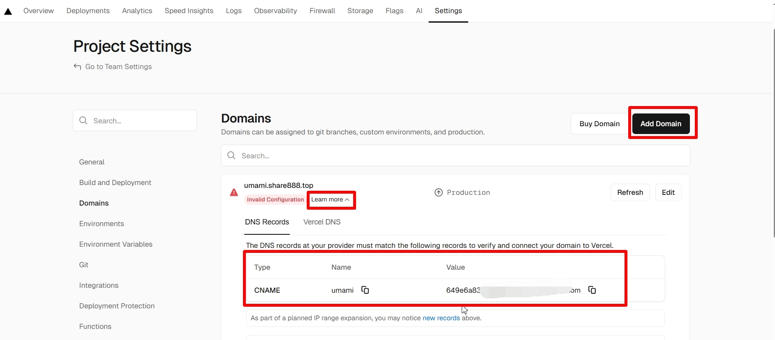Go to the Logs tab
This screenshot has height=340, width=775.
click(234, 11)
